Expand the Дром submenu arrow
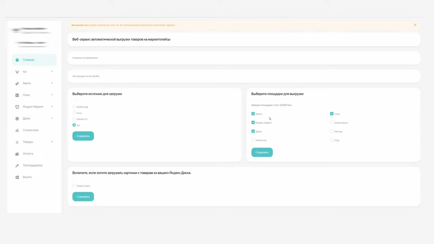Screen dimensions: 434x244 pyautogui.click(x=52, y=118)
